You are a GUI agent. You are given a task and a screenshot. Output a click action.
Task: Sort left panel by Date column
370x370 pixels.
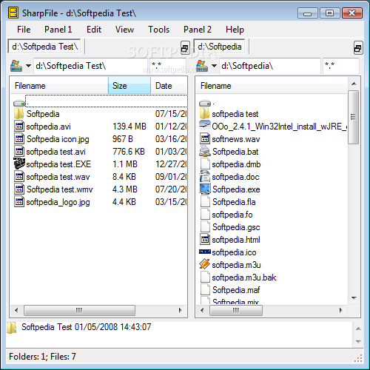pyautogui.click(x=169, y=86)
